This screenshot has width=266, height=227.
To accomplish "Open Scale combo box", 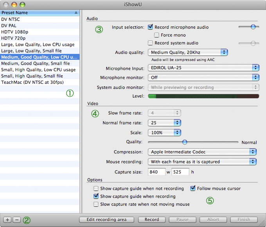I will [x=164, y=133].
